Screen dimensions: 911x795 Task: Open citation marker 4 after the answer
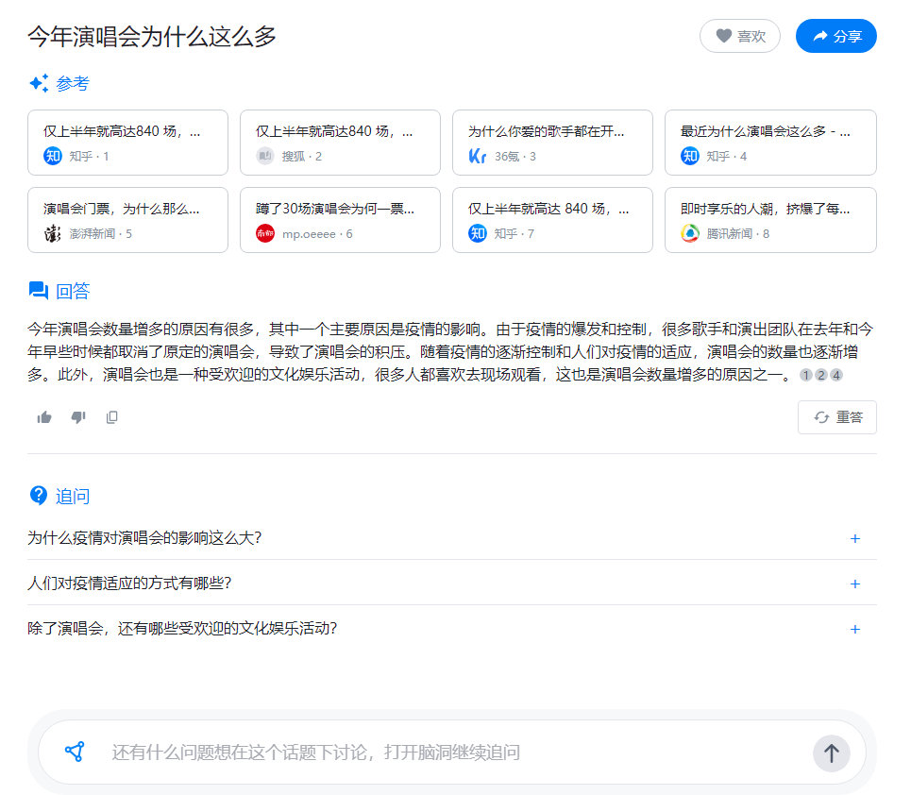(836, 376)
